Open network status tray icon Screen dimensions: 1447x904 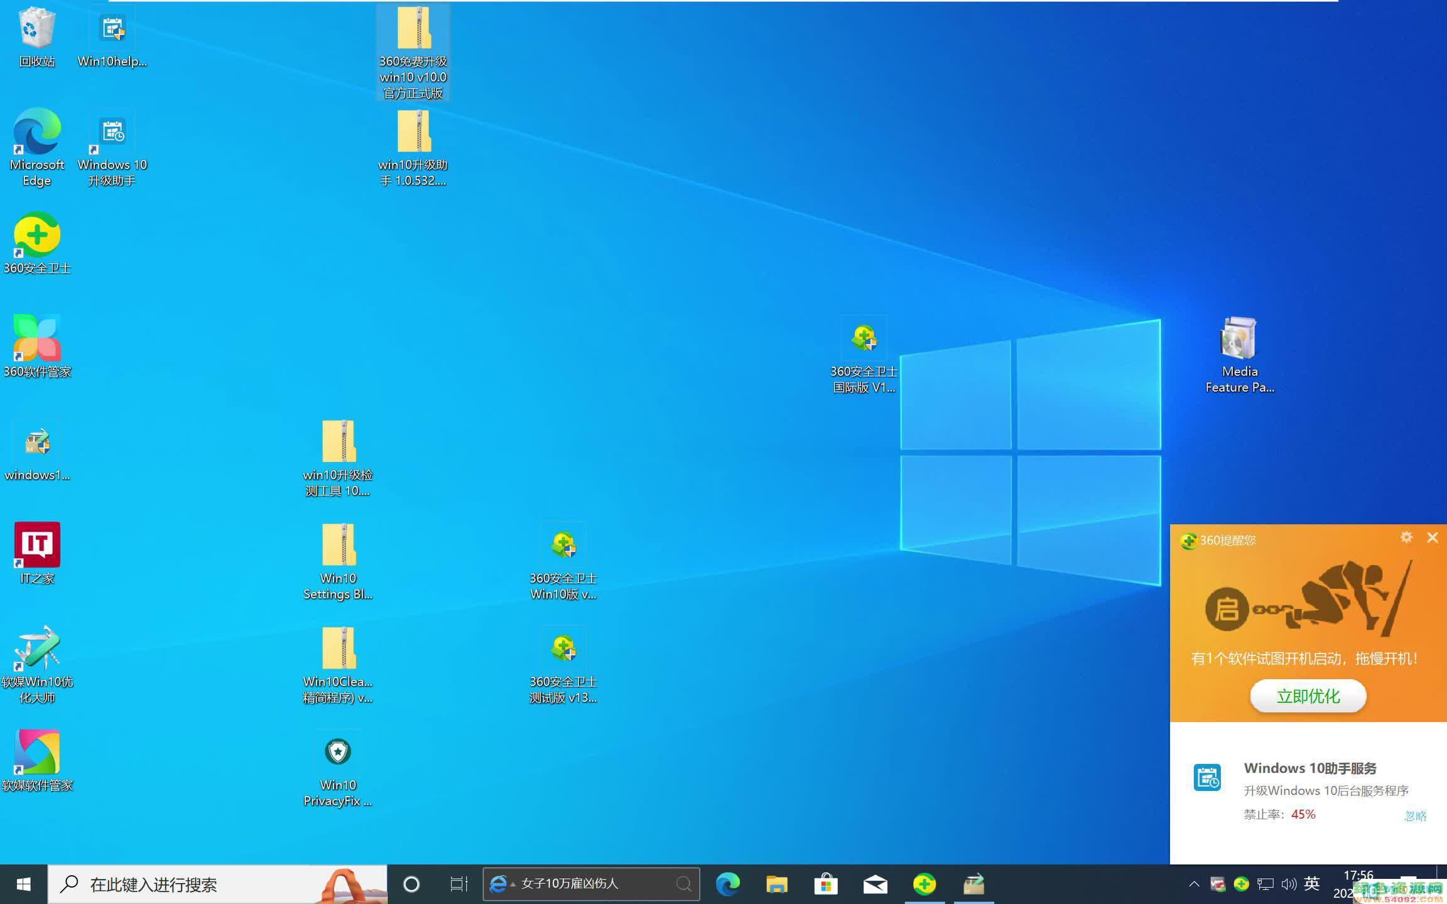pyautogui.click(x=1265, y=884)
